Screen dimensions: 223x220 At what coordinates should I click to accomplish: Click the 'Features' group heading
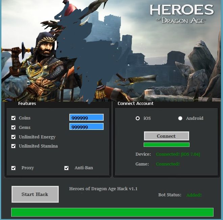pyautogui.click(x=27, y=104)
